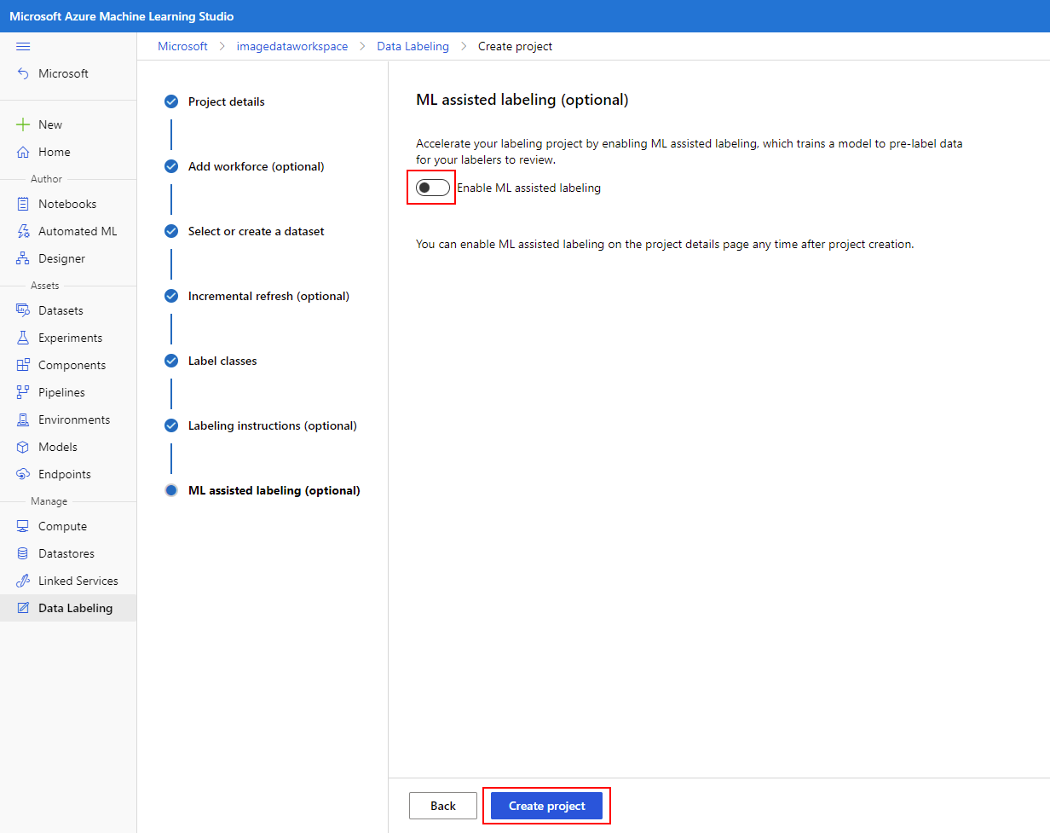Click the Back button
This screenshot has height=833, width=1050.
pyautogui.click(x=443, y=806)
